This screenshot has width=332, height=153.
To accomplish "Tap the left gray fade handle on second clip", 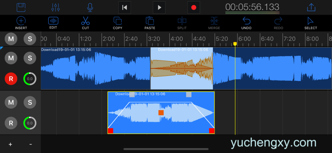I will click(132, 94).
